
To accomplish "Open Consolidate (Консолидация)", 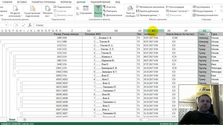I will [175, 7].
